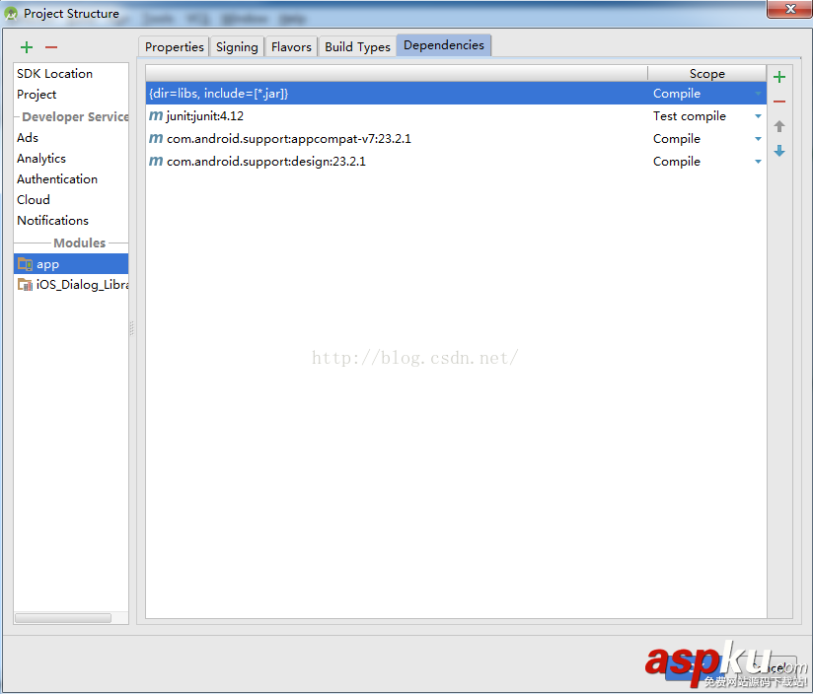Open the Signing tab
Viewport: 813px width, 694px height.
(x=236, y=46)
